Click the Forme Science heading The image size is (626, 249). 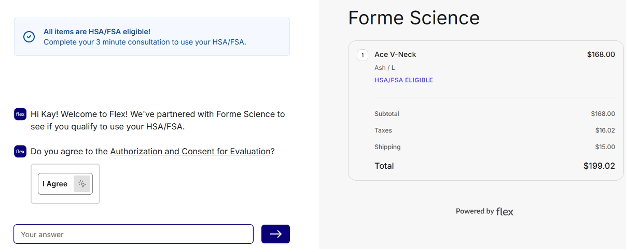point(414,18)
